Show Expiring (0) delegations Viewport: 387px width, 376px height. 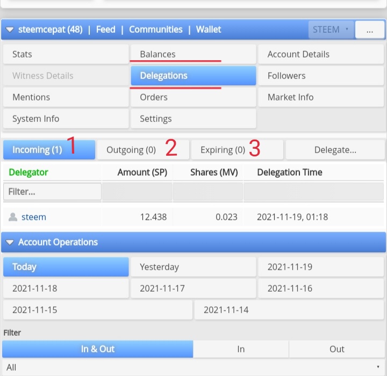pos(237,150)
